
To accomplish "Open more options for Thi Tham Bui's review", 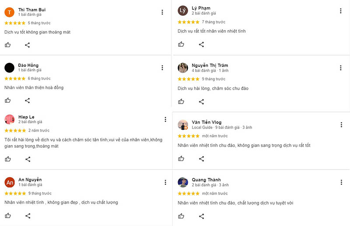I will pos(162,12).
